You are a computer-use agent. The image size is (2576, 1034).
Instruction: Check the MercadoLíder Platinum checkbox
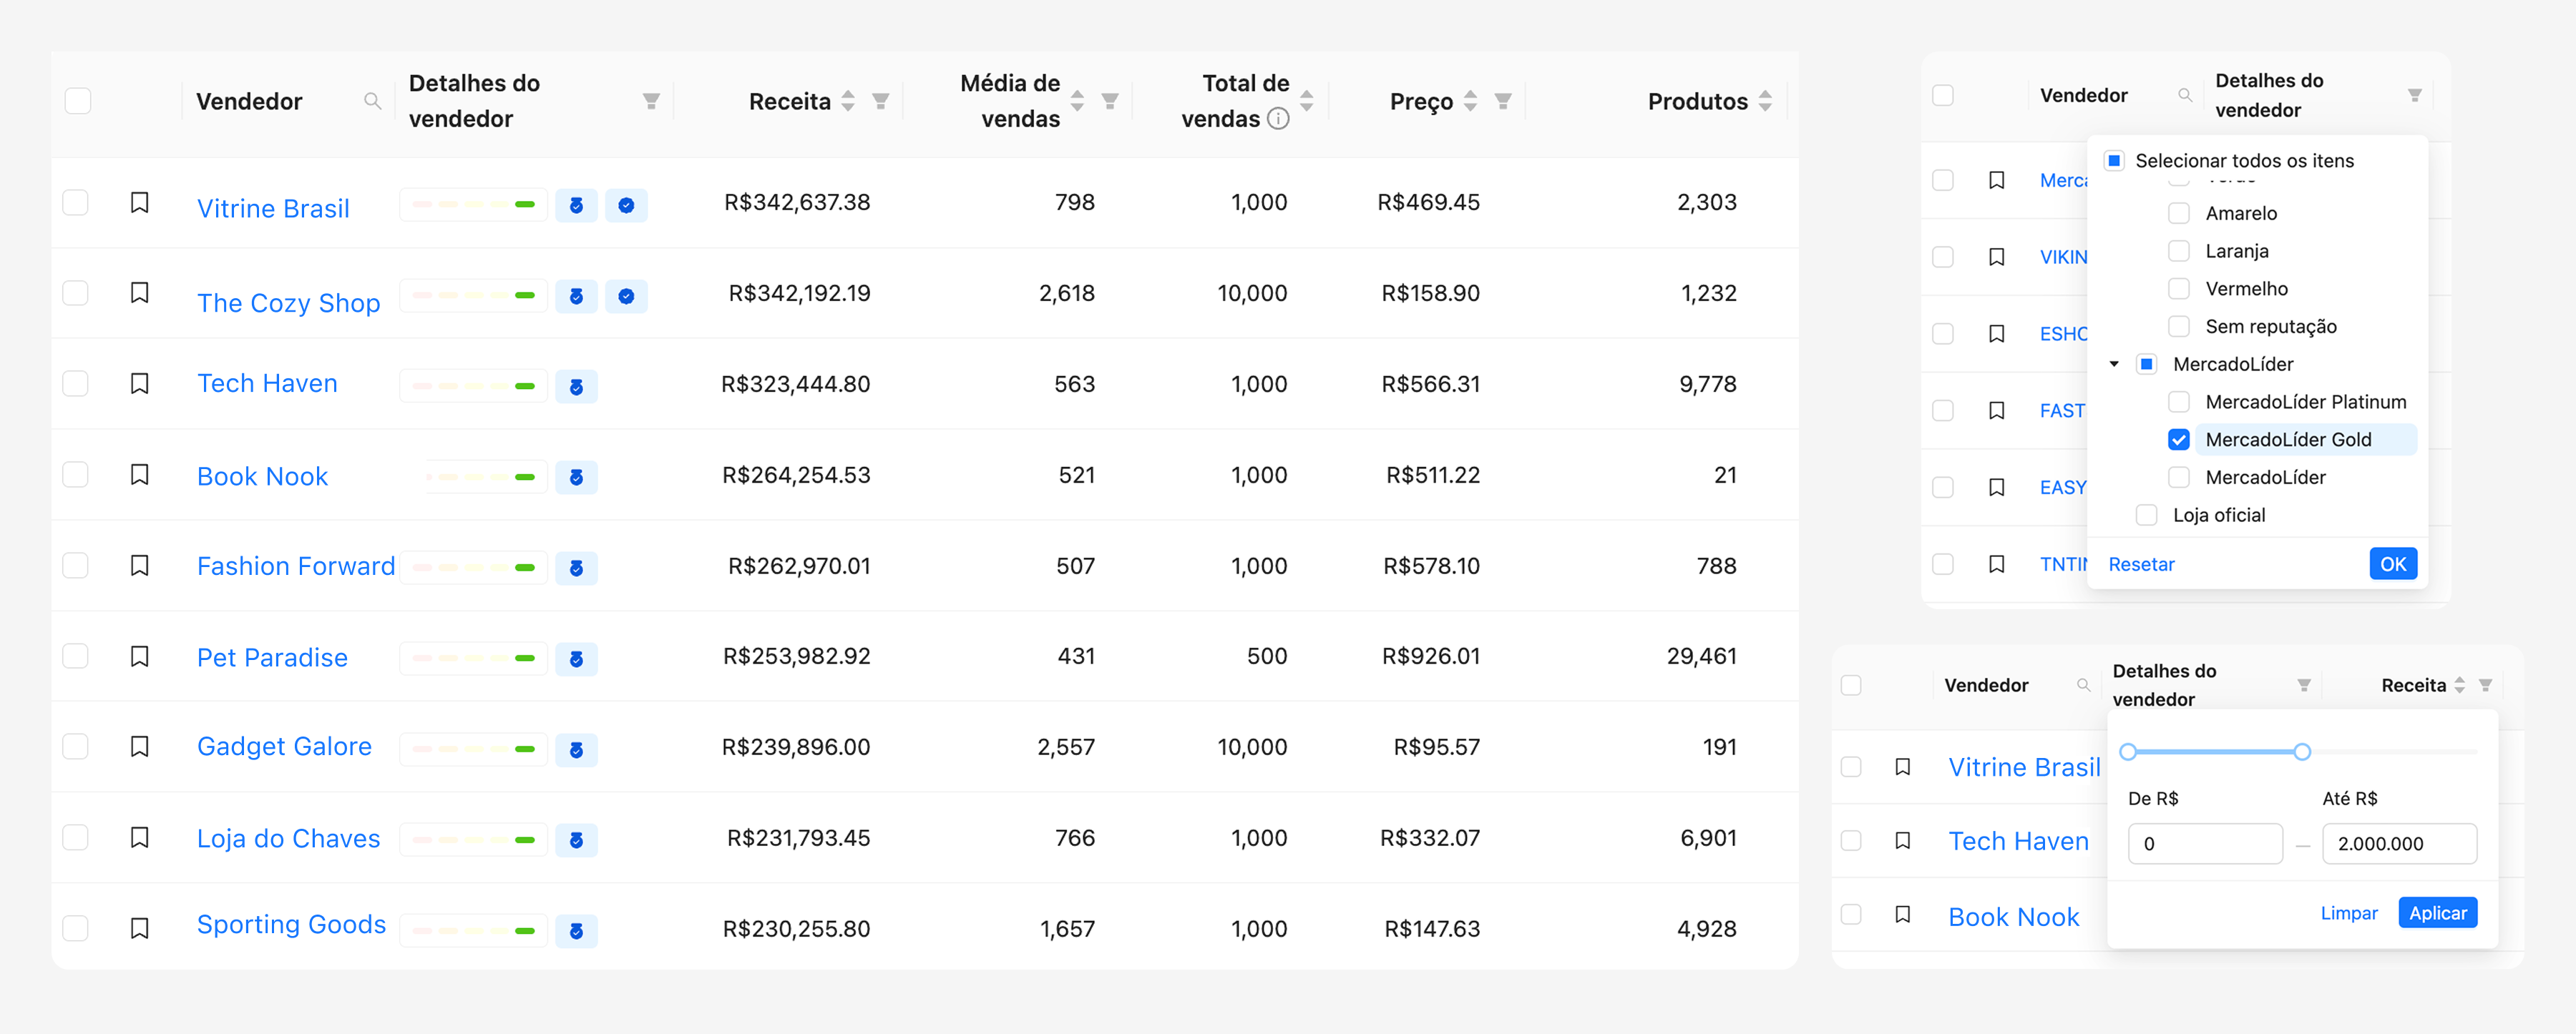coord(2178,402)
